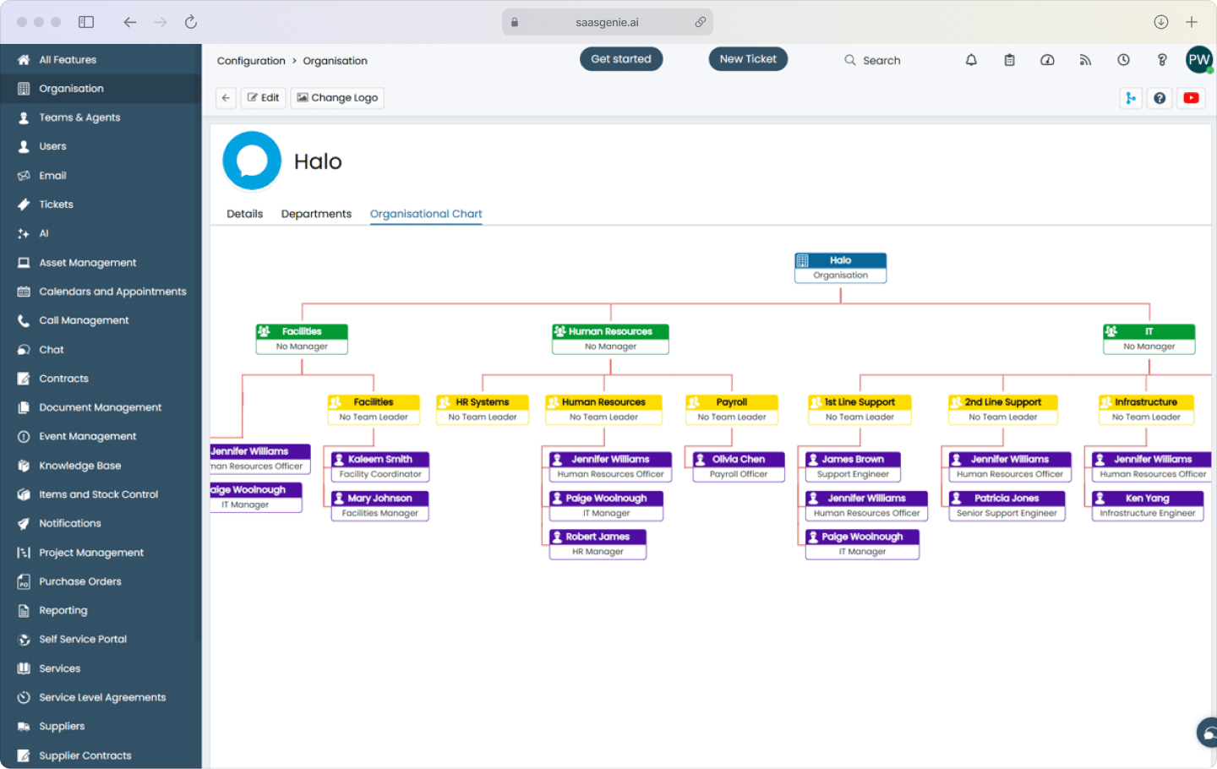Select Olivia Chen Payroll Officer node
Image resolution: width=1217 pixels, height=769 pixels.
click(739, 466)
